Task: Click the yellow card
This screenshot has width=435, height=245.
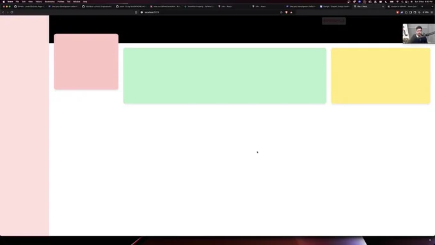Action: click(x=381, y=75)
